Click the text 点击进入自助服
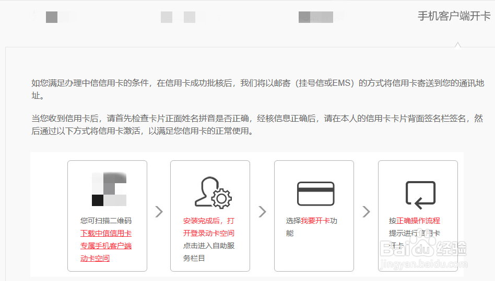 tap(209, 246)
